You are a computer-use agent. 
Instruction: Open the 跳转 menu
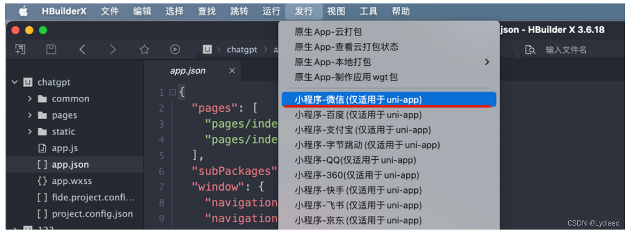point(239,11)
